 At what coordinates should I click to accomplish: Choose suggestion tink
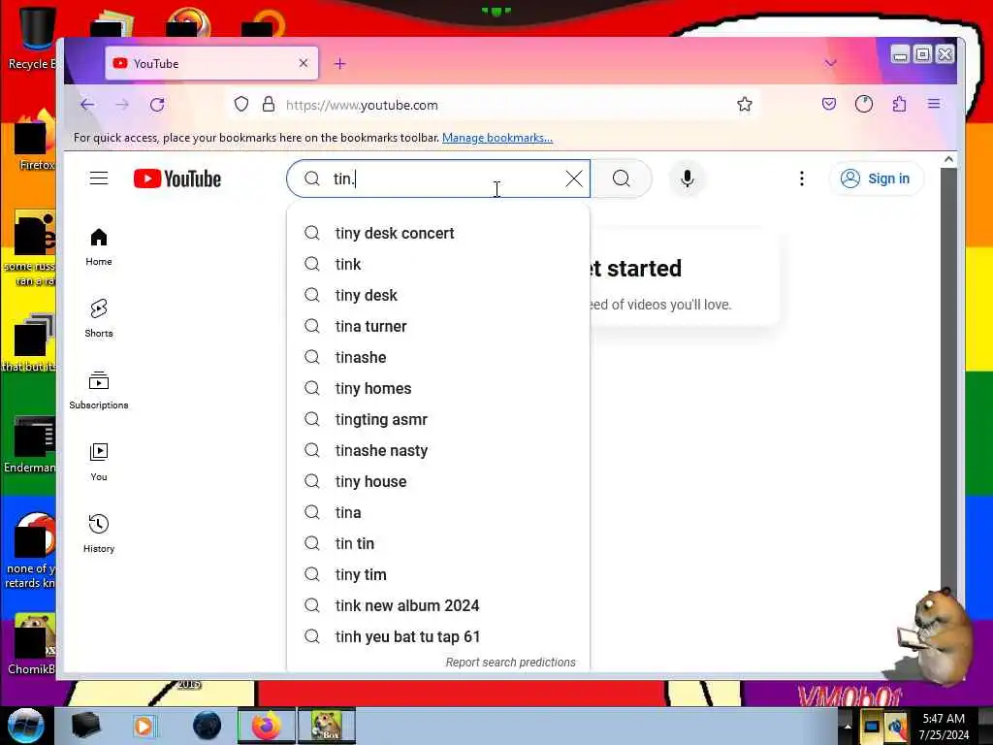(438, 264)
